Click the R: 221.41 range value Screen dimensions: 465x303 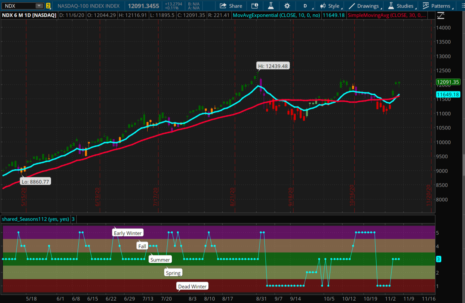tap(219, 15)
